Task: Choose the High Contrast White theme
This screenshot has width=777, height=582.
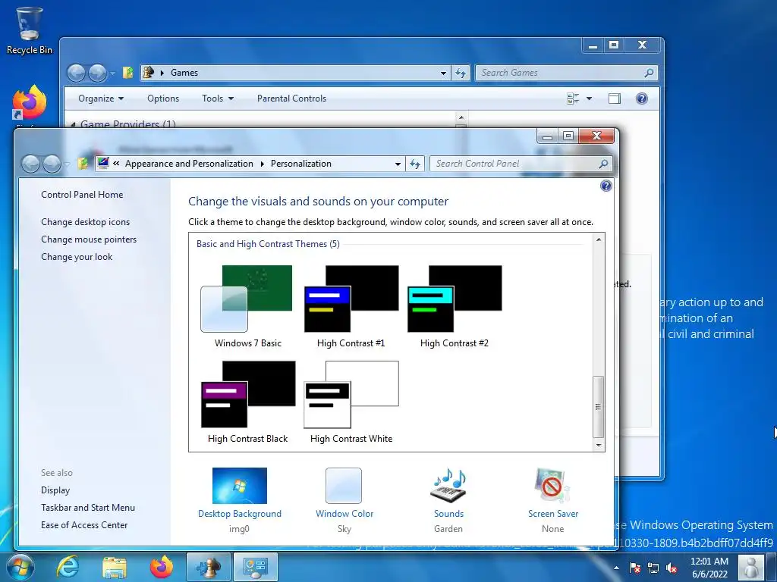Action: point(351,402)
